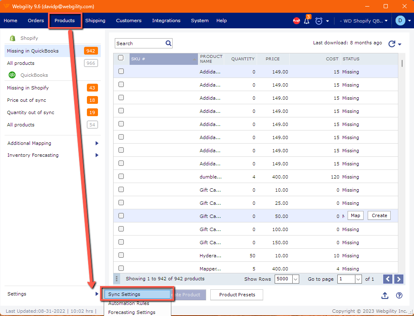Open the WD Shopify QB.. store selector
Viewport: 414px width, 316px height.
coord(364,21)
